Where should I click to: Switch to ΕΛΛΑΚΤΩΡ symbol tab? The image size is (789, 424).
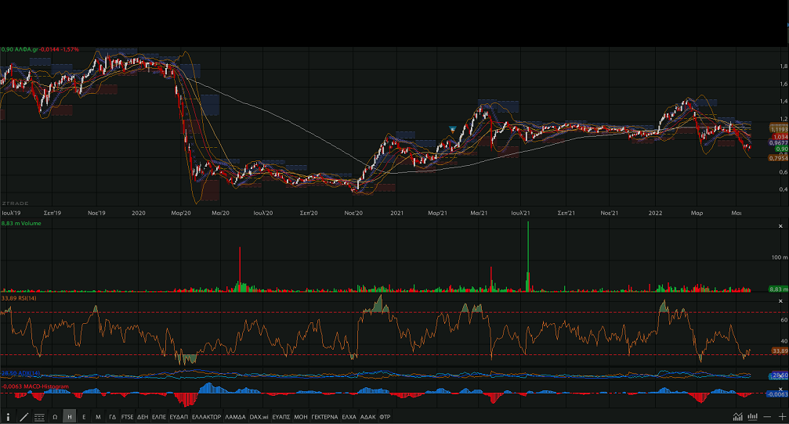207,417
